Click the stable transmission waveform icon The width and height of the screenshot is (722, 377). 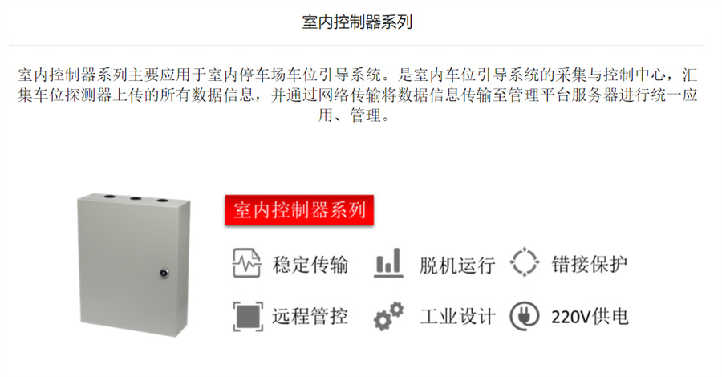[247, 263]
